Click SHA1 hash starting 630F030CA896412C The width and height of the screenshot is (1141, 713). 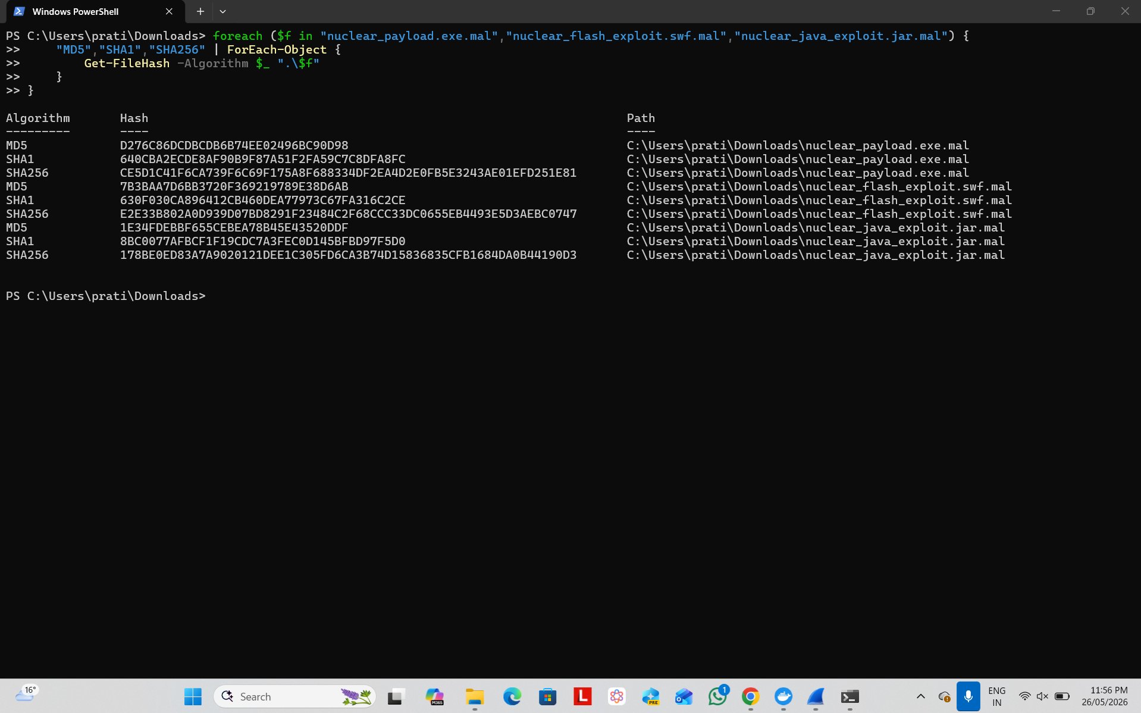pyautogui.click(x=262, y=200)
